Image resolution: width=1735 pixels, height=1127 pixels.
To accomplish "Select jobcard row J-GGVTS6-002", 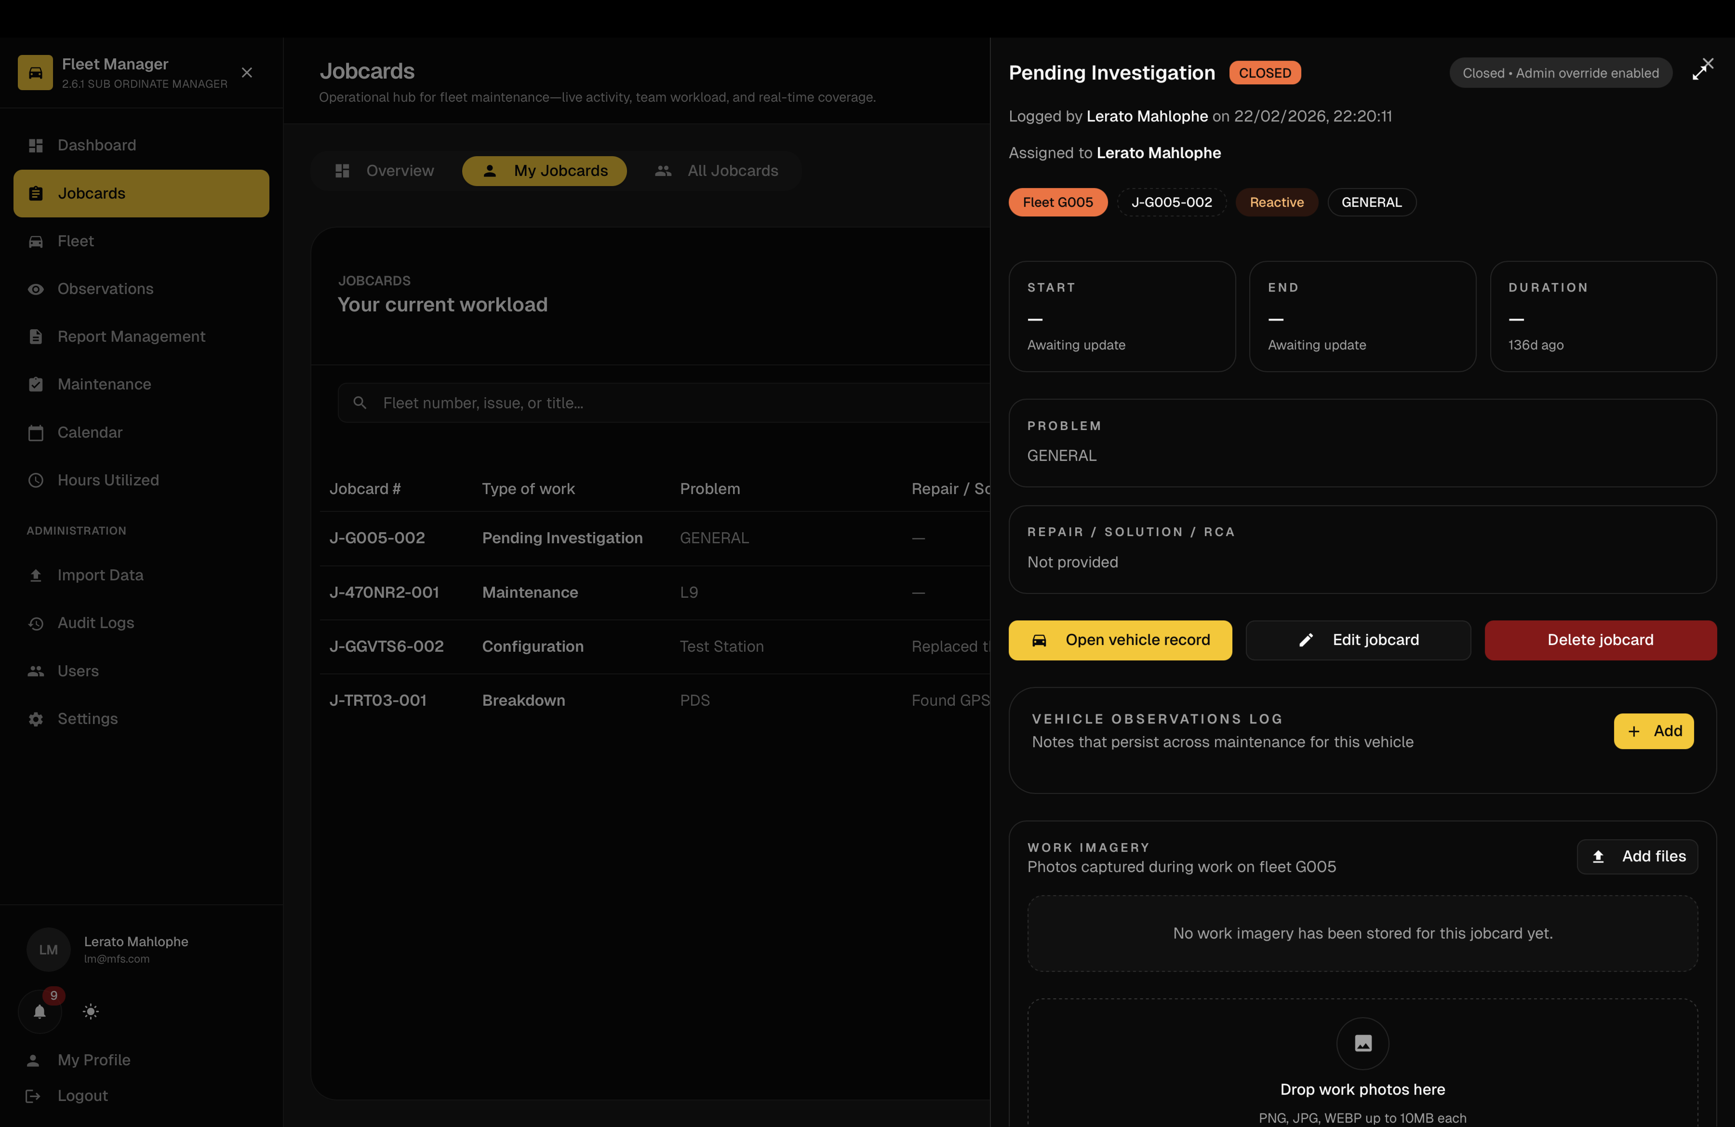I will [x=654, y=646].
